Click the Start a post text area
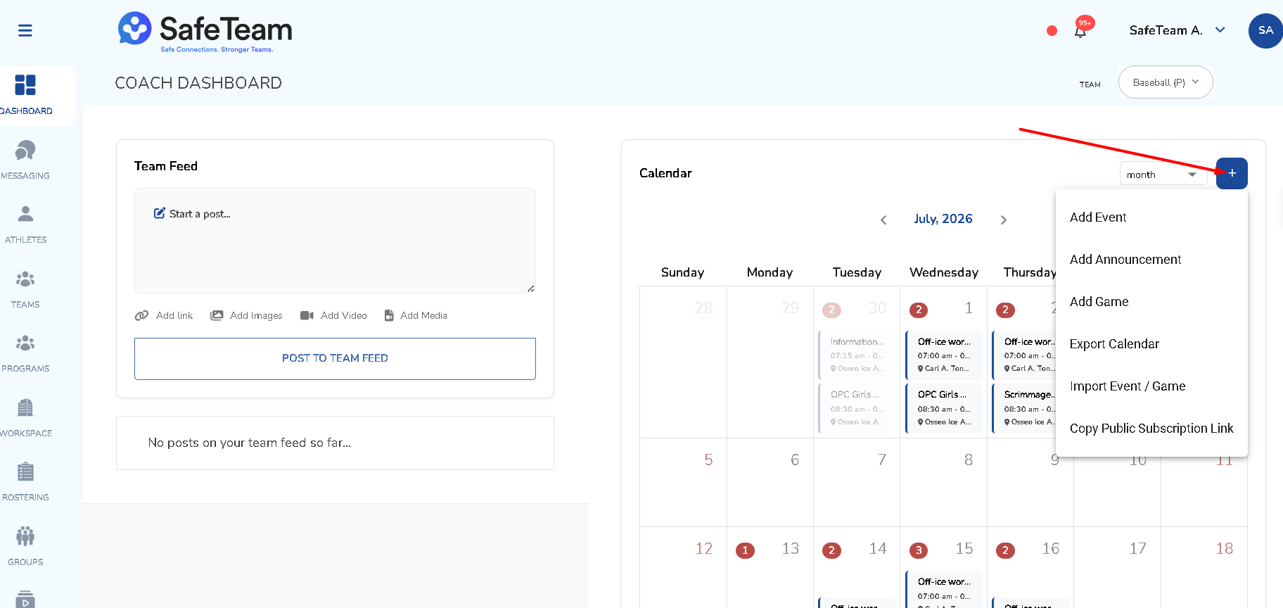The height and width of the screenshot is (608, 1283). [x=335, y=241]
